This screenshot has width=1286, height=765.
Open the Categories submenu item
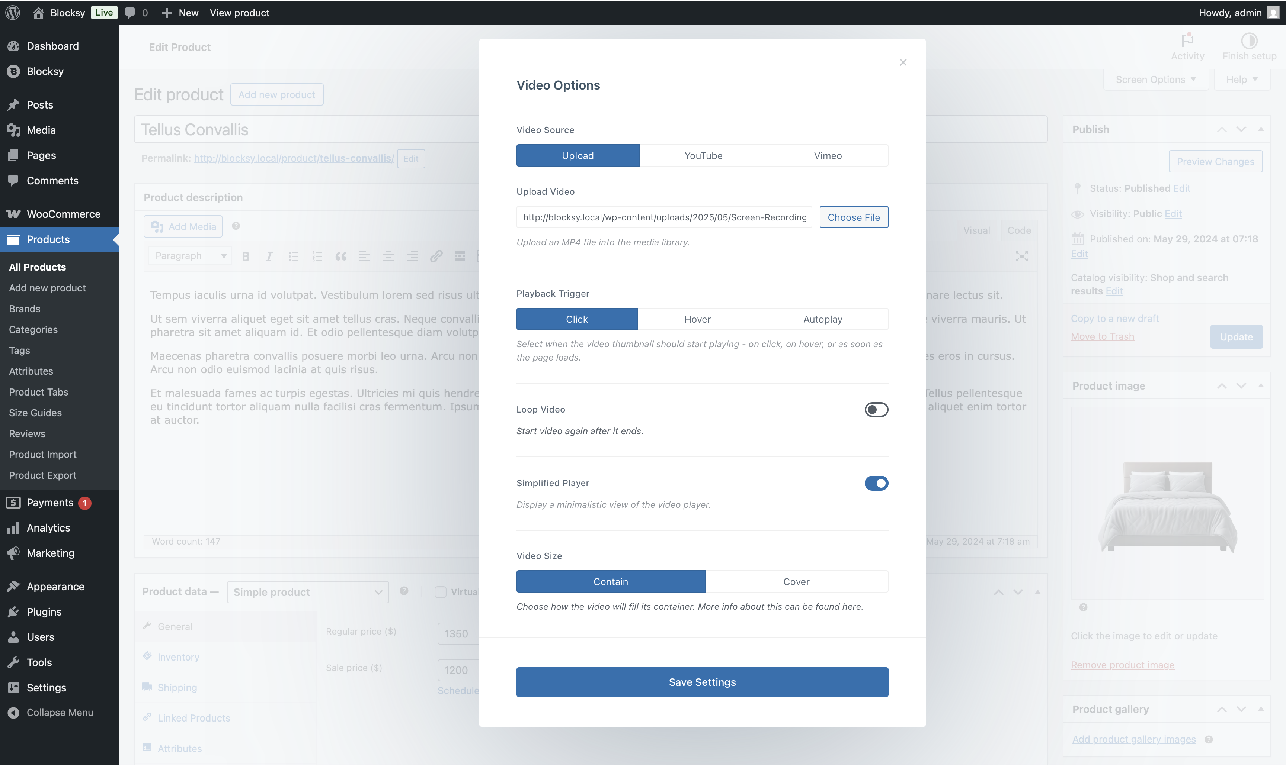click(33, 329)
